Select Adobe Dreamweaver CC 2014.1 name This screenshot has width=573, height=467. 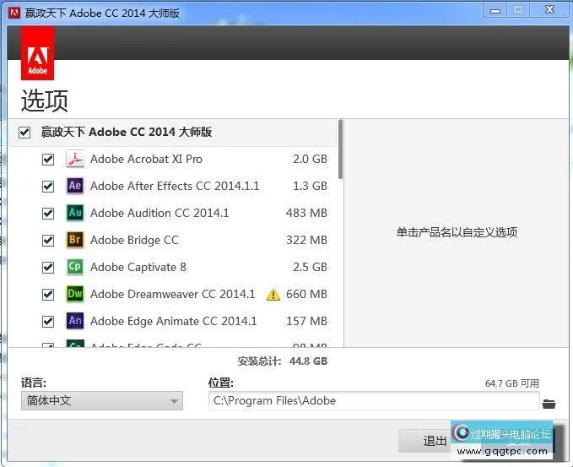[x=172, y=295]
